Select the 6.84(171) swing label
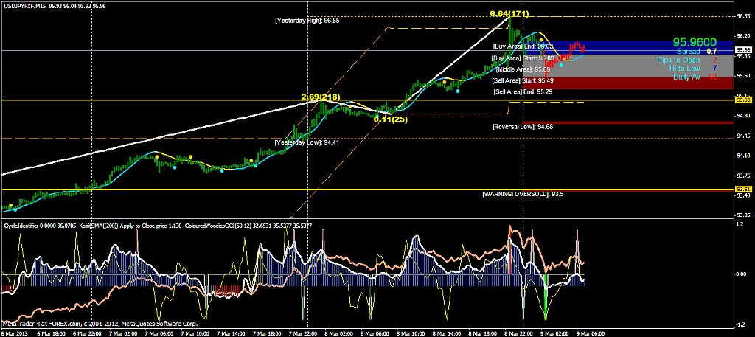 (509, 13)
